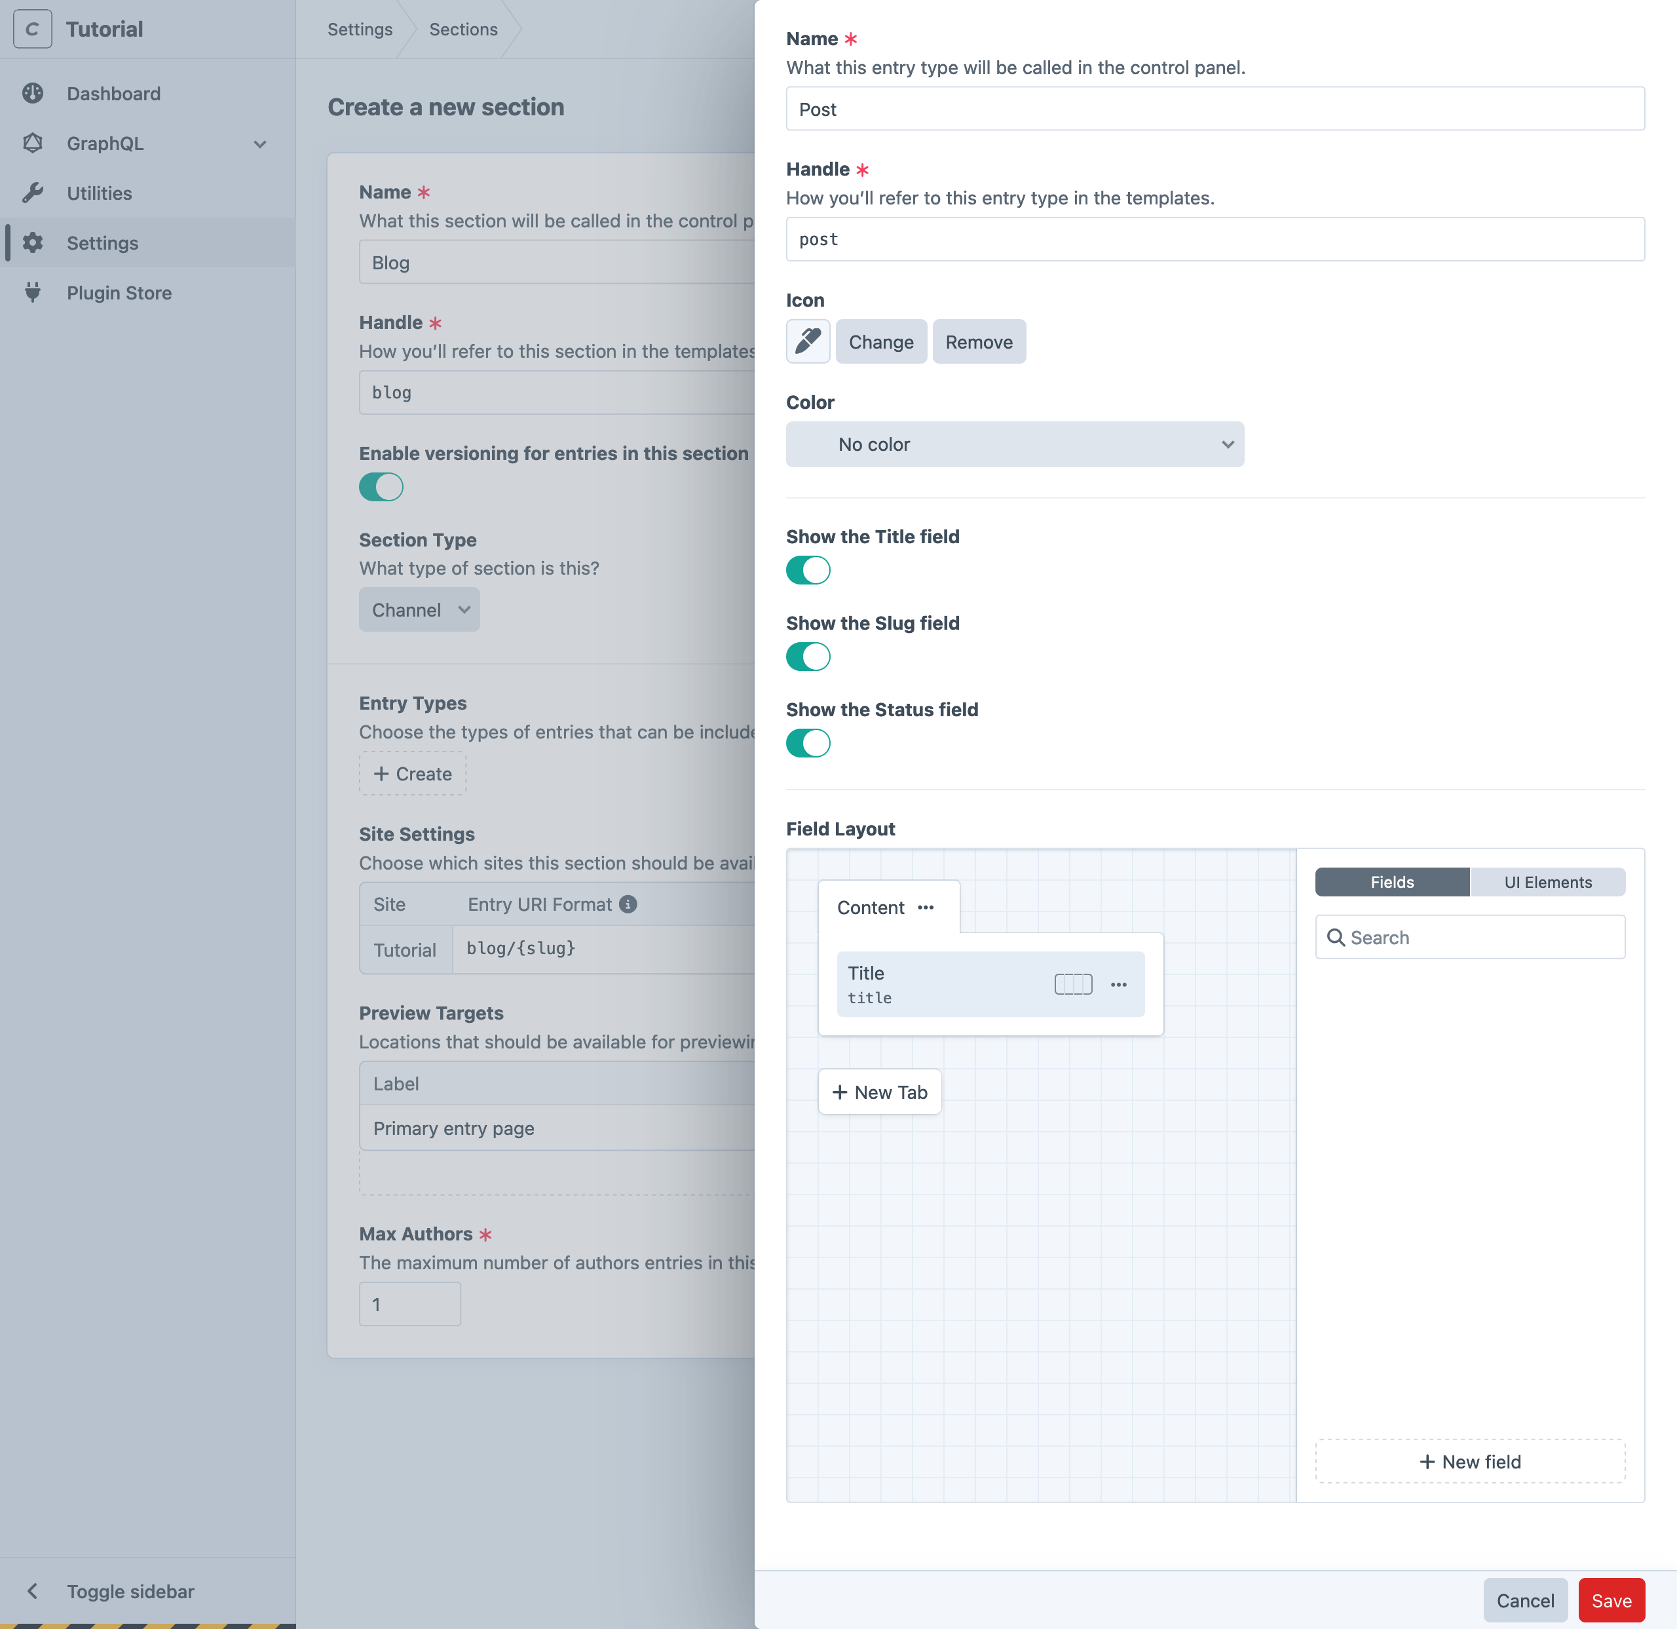Click the Utilities wrench sidebar icon
1677x1629 pixels.
tap(33, 191)
